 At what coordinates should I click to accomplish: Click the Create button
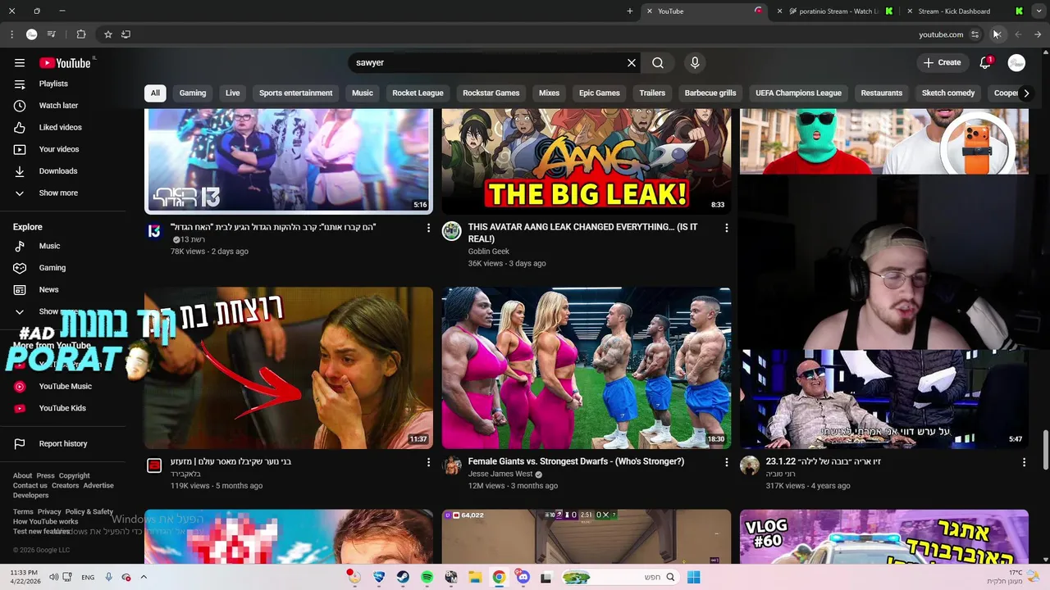pos(942,63)
